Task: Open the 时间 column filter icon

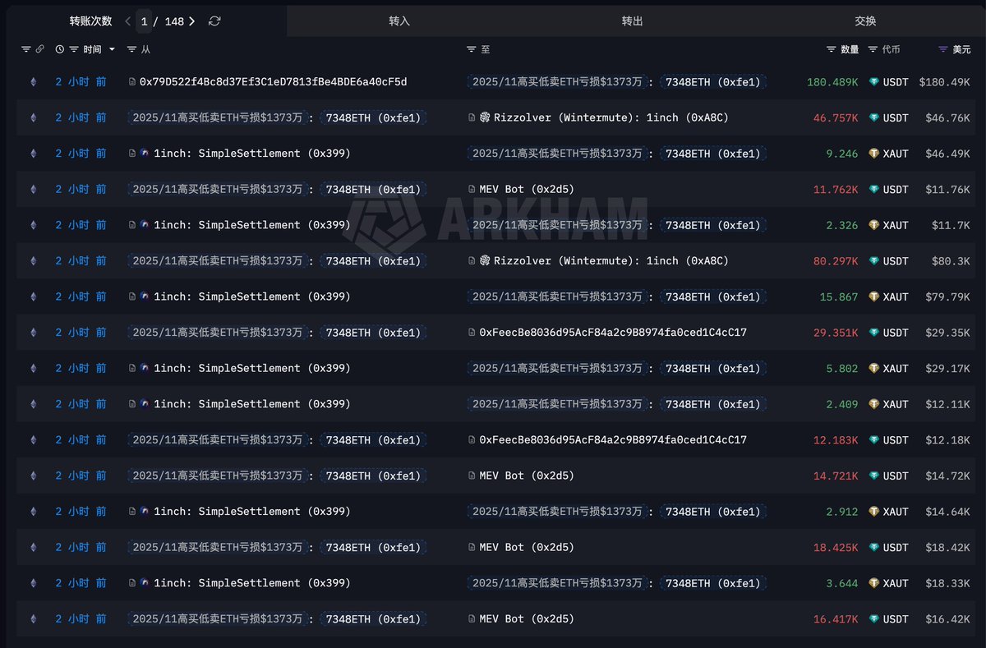Action: 74,49
